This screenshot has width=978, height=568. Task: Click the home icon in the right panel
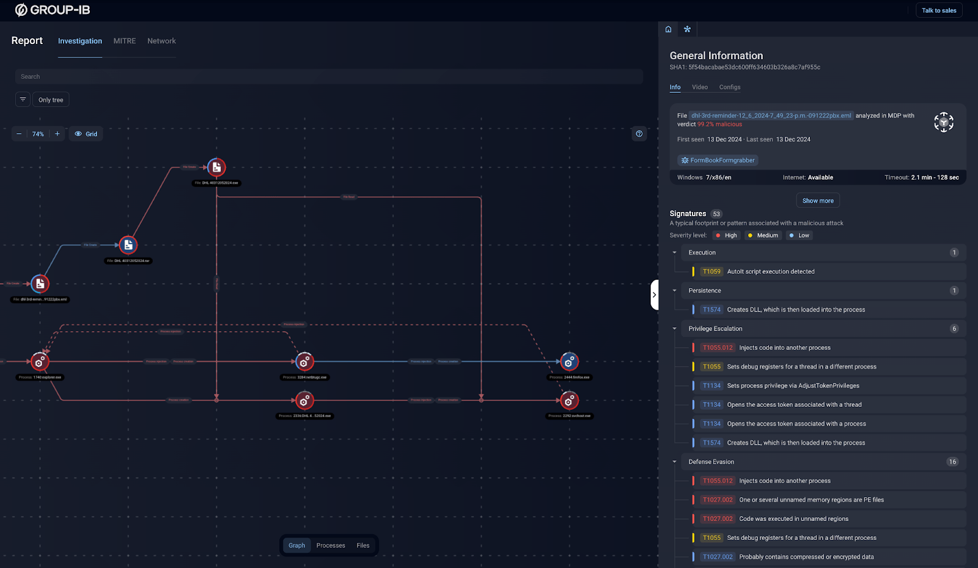[x=668, y=29]
